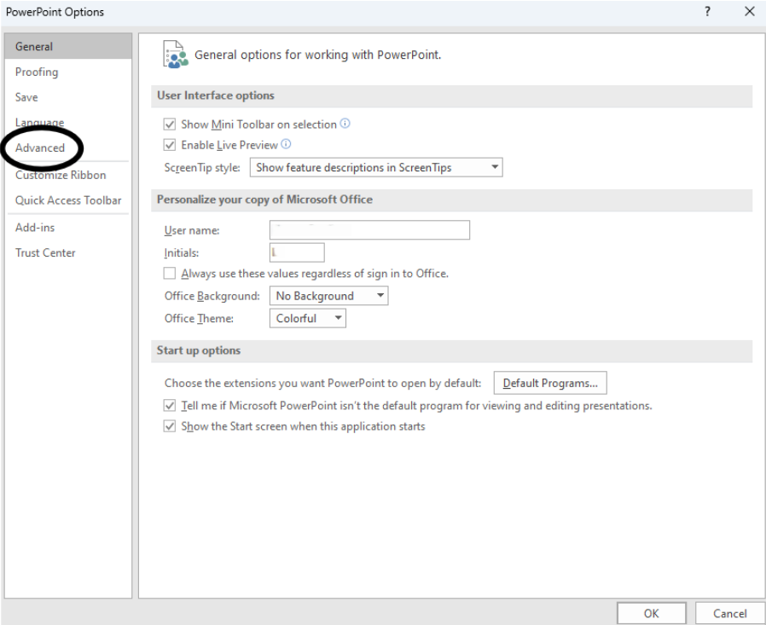Viewport: 766px width, 625px height.
Task: Open the Advanced options category
Action: click(x=68, y=148)
